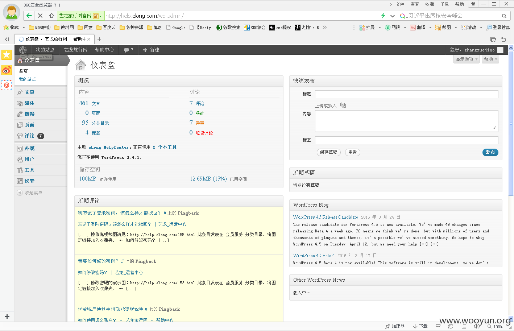The width and height of the screenshot is (514, 331).
Task: Expand the 收藏 favorites dropdown arrow
Action: click(x=24, y=28)
